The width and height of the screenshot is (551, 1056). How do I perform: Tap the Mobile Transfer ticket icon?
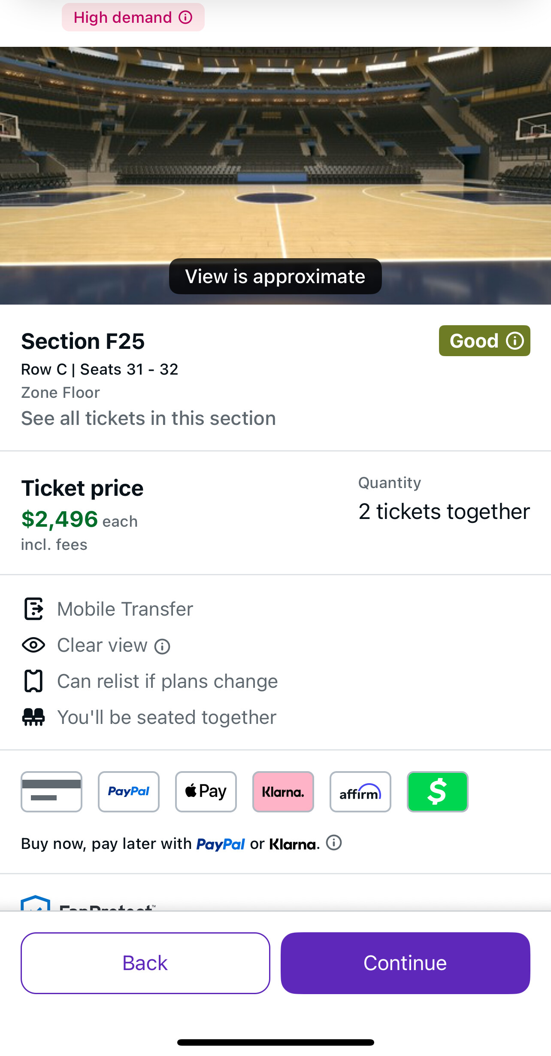tap(33, 609)
